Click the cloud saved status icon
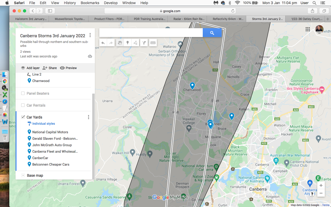This screenshot has height=207, width=331. click(90, 56)
